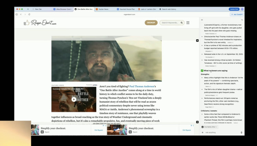Image resolution: width=257 pixels, height=146 pixels.
Task: Open ChatGPT panel options menu
Action: (x=242, y=20)
